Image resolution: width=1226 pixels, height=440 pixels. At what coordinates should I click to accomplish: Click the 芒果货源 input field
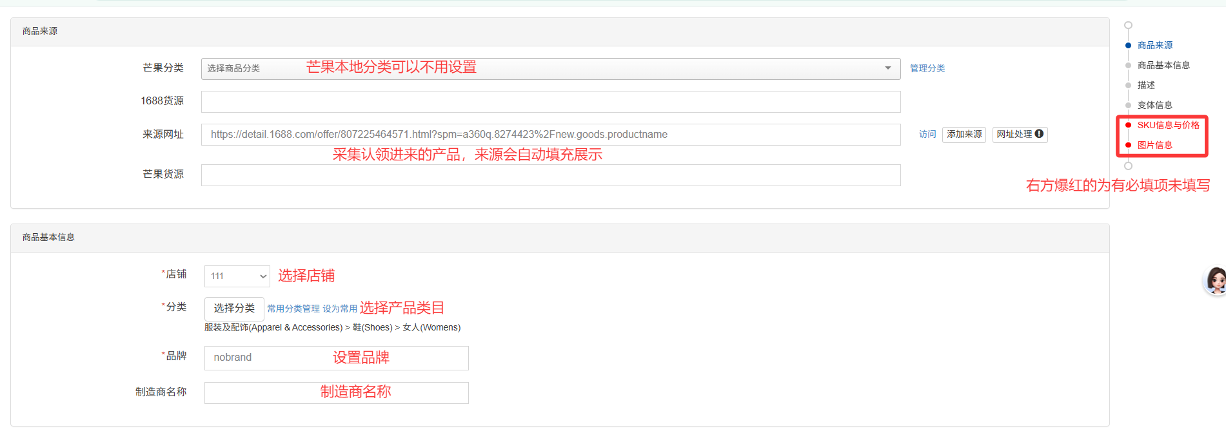[550, 175]
